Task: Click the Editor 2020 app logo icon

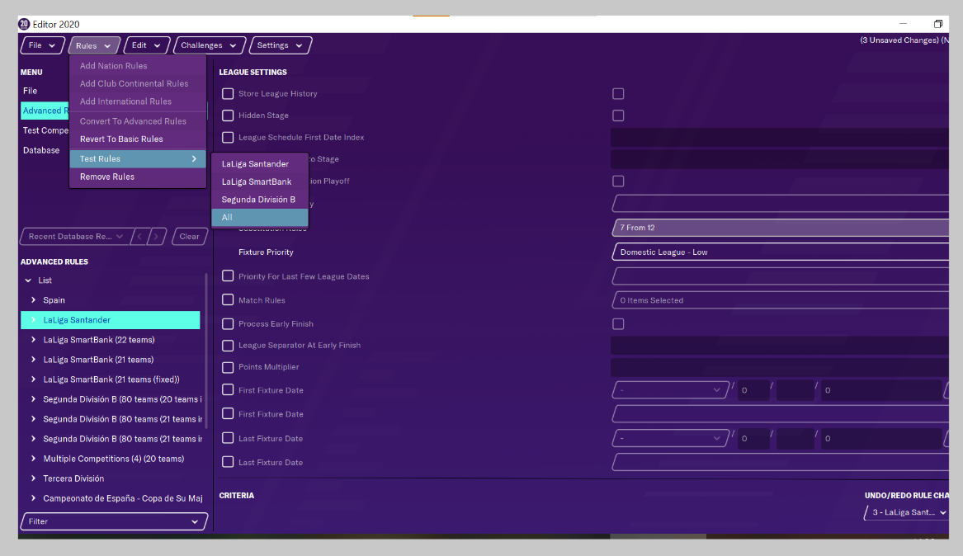Action: [x=24, y=24]
